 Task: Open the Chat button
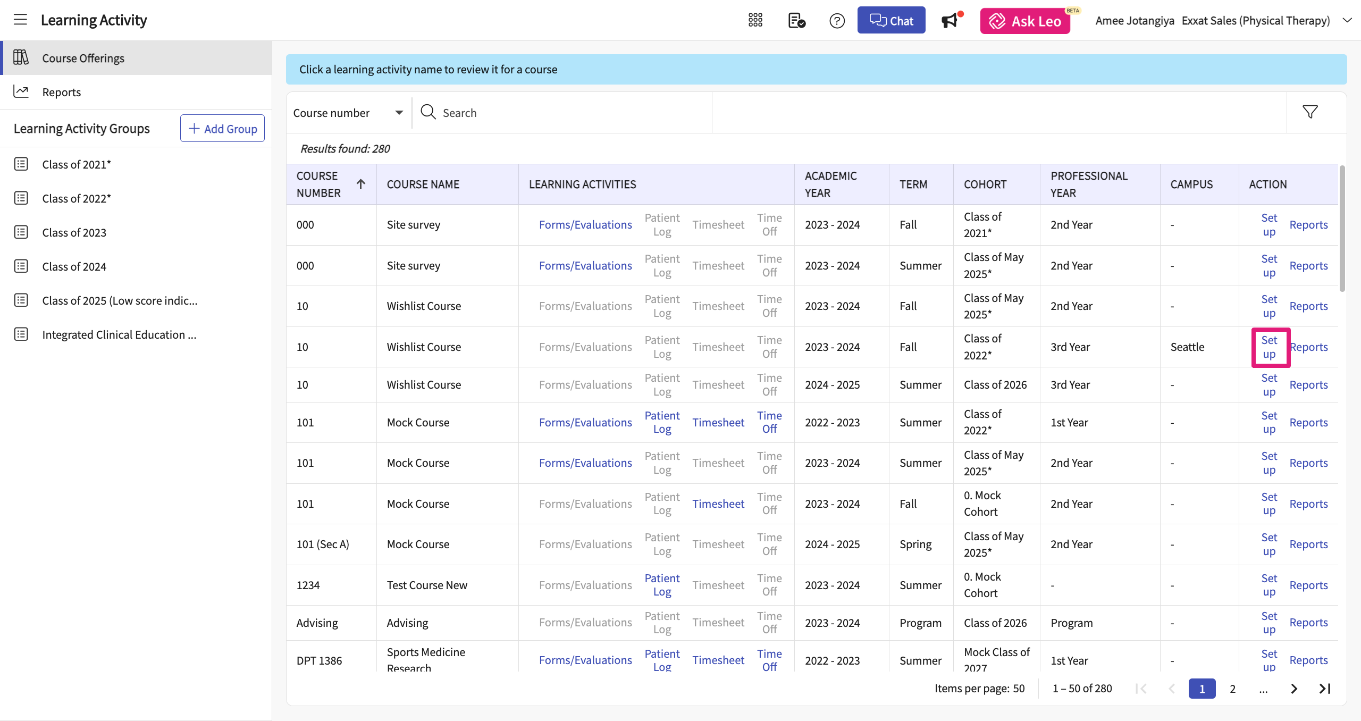pos(891,21)
